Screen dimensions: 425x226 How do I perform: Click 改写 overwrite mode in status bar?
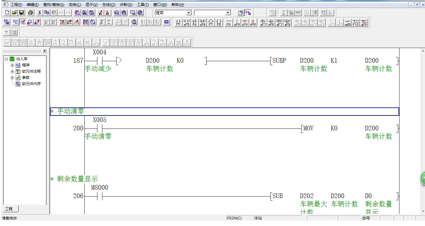tap(366, 218)
